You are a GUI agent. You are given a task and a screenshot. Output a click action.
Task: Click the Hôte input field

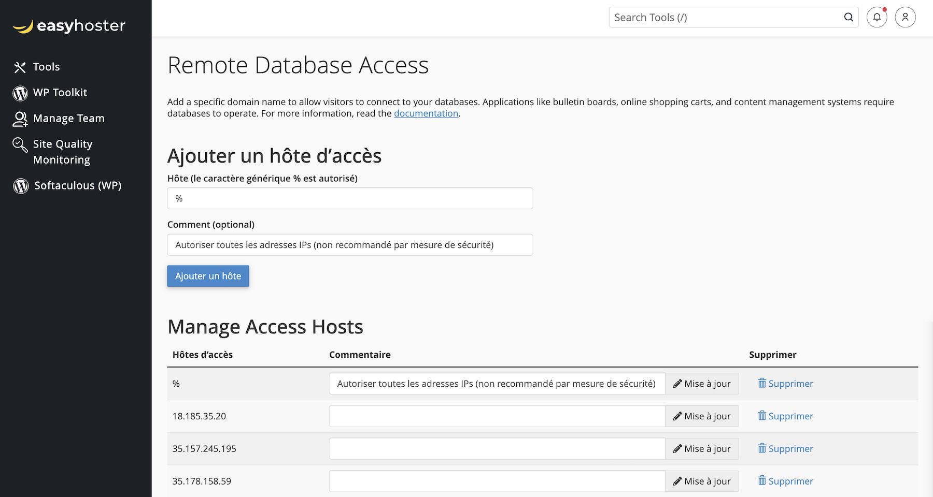[350, 198]
